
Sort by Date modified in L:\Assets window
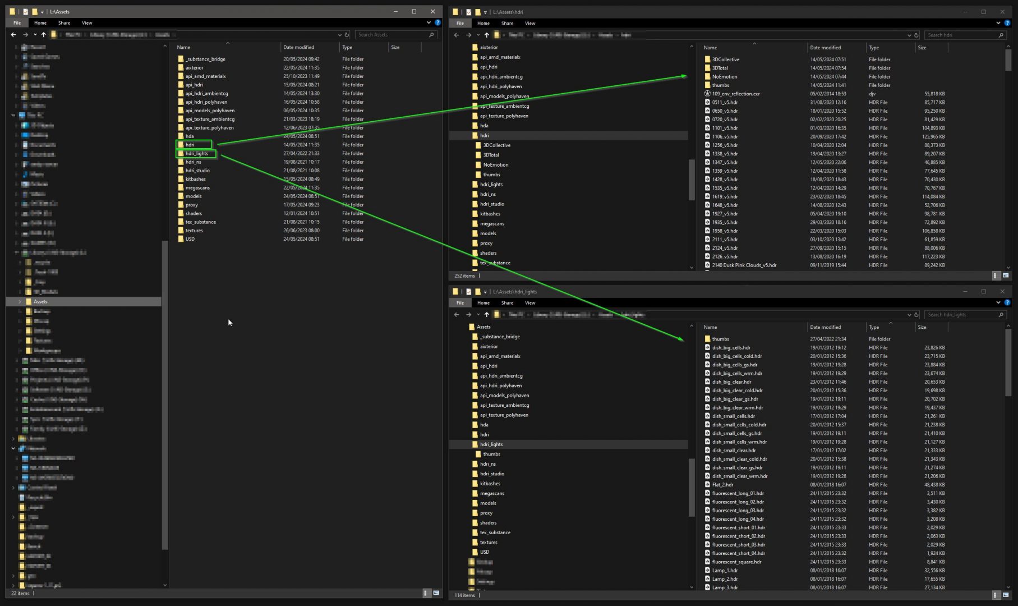[298, 48]
